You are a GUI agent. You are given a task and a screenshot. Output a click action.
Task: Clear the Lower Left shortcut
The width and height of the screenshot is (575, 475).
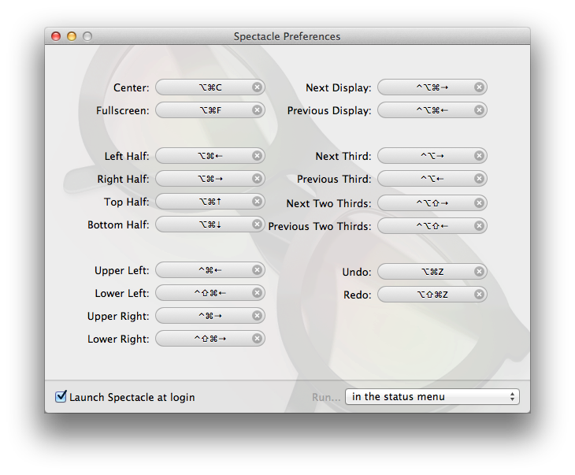pos(257,293)
